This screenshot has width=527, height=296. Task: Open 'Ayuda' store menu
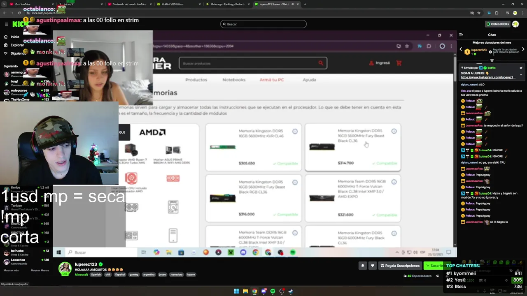[310, 80]
